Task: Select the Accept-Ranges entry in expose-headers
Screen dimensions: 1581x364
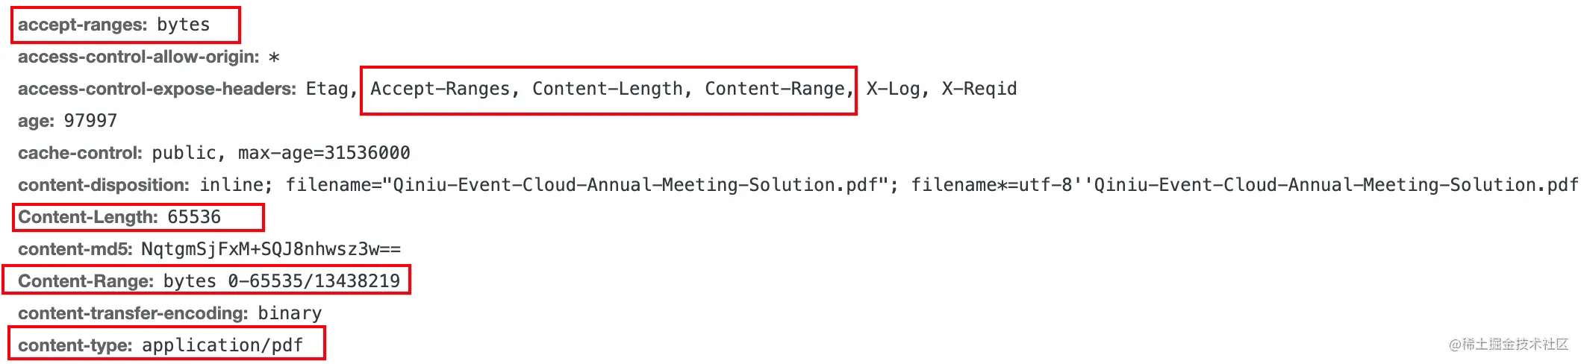Action: coord(440,89)
